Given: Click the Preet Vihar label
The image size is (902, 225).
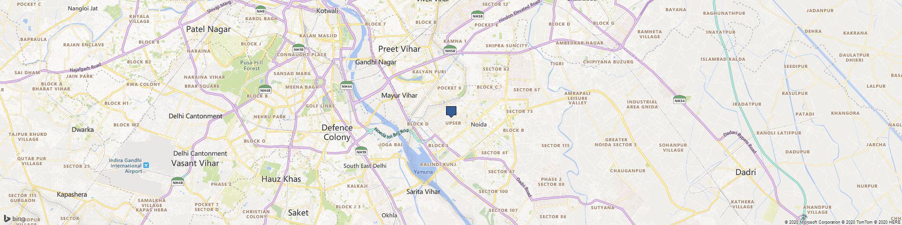Looking at the screenshot, I should pyautogui.click(x=399, y=49).
